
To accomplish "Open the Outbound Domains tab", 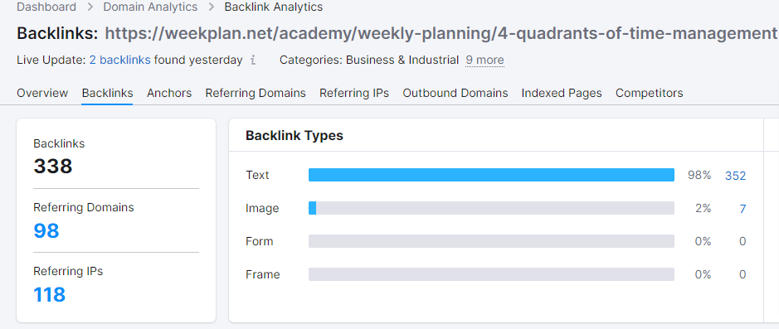I will click(x=455, y=93).
